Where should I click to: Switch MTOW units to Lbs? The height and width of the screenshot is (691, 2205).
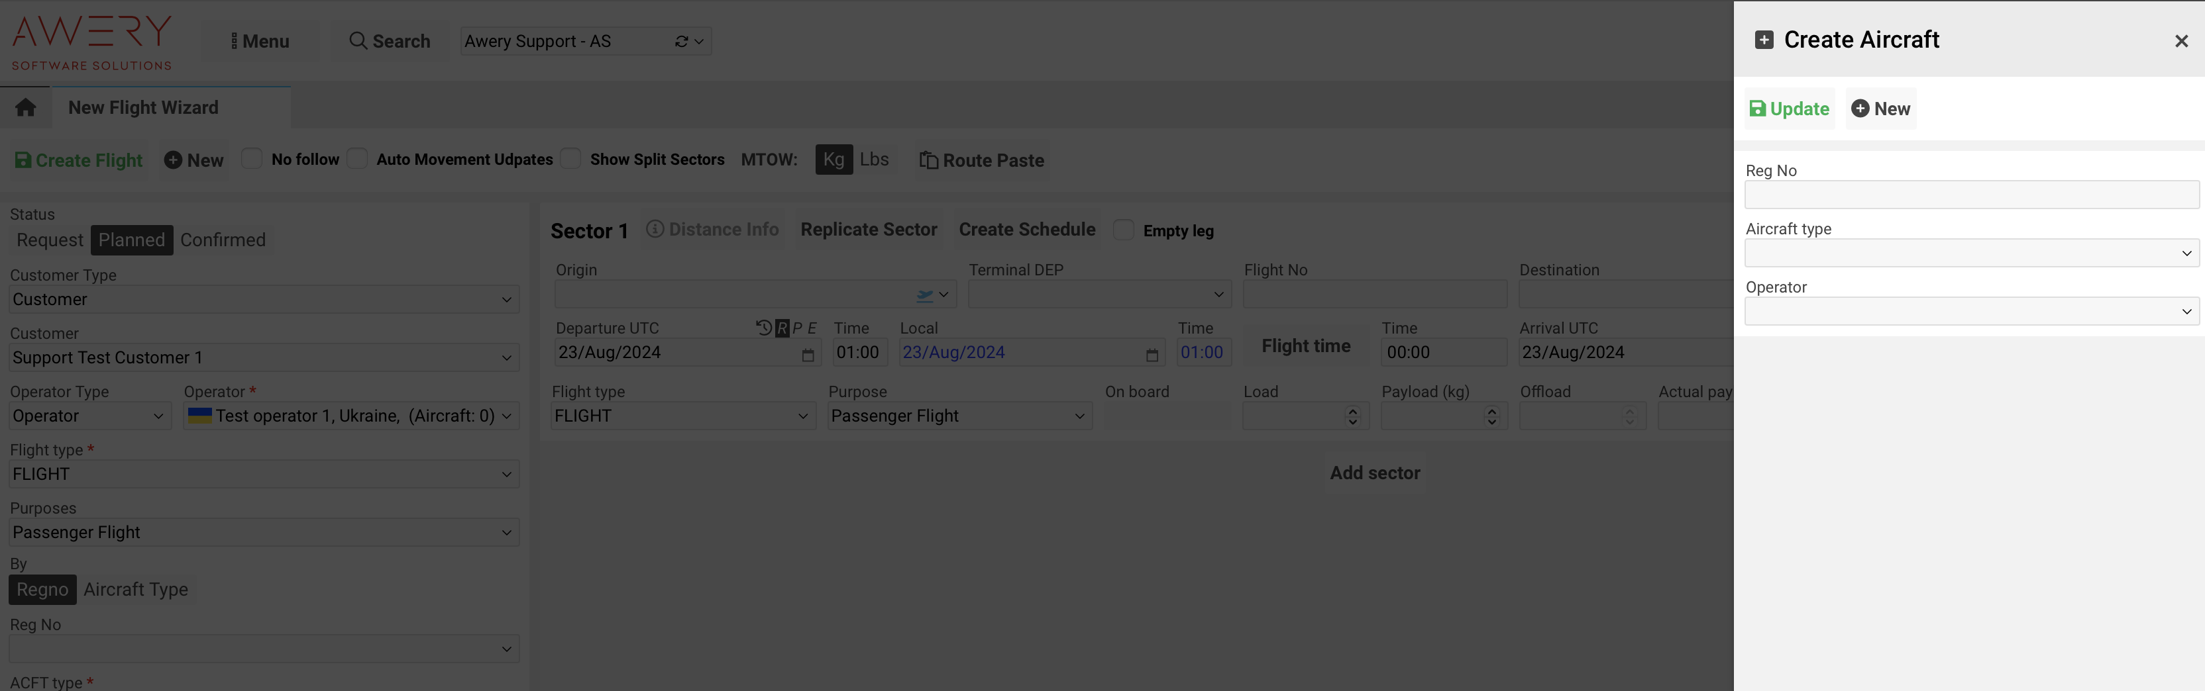point(874,160)
